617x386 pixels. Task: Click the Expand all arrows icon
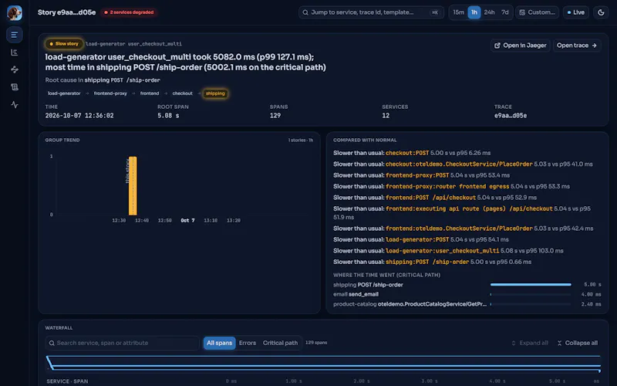coord(514,343)
